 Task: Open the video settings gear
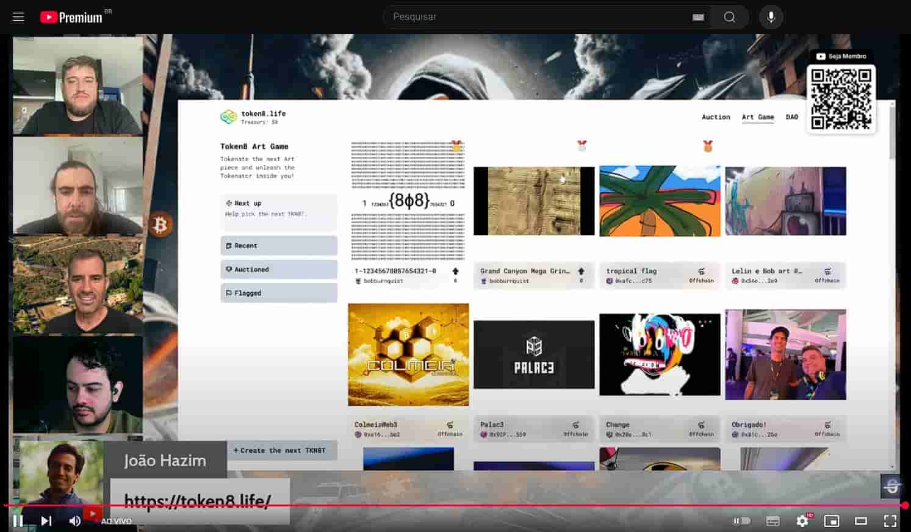(x=802, y=521)
